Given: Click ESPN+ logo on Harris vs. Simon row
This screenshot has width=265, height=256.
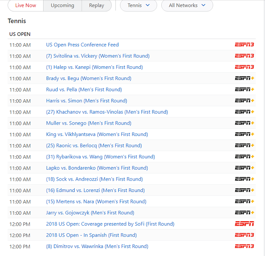Looking at the screenshot, I should (245, 101).
